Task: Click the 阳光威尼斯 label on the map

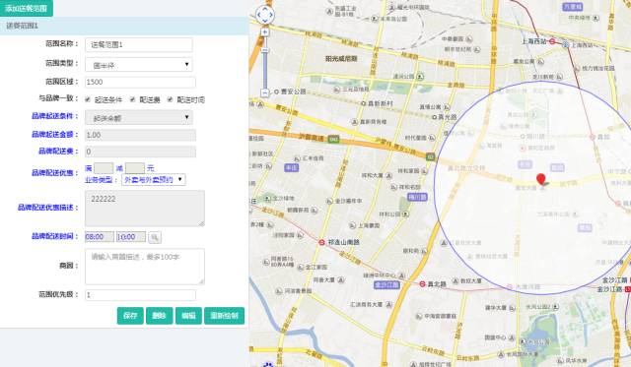Action: coord(341,59)
